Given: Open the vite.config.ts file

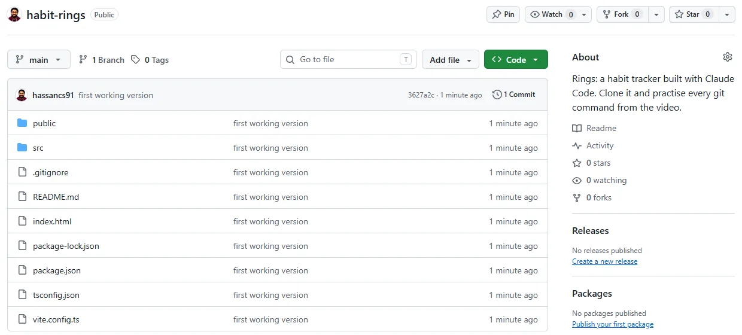Looking at the screenshot, I should click(56, 319).
